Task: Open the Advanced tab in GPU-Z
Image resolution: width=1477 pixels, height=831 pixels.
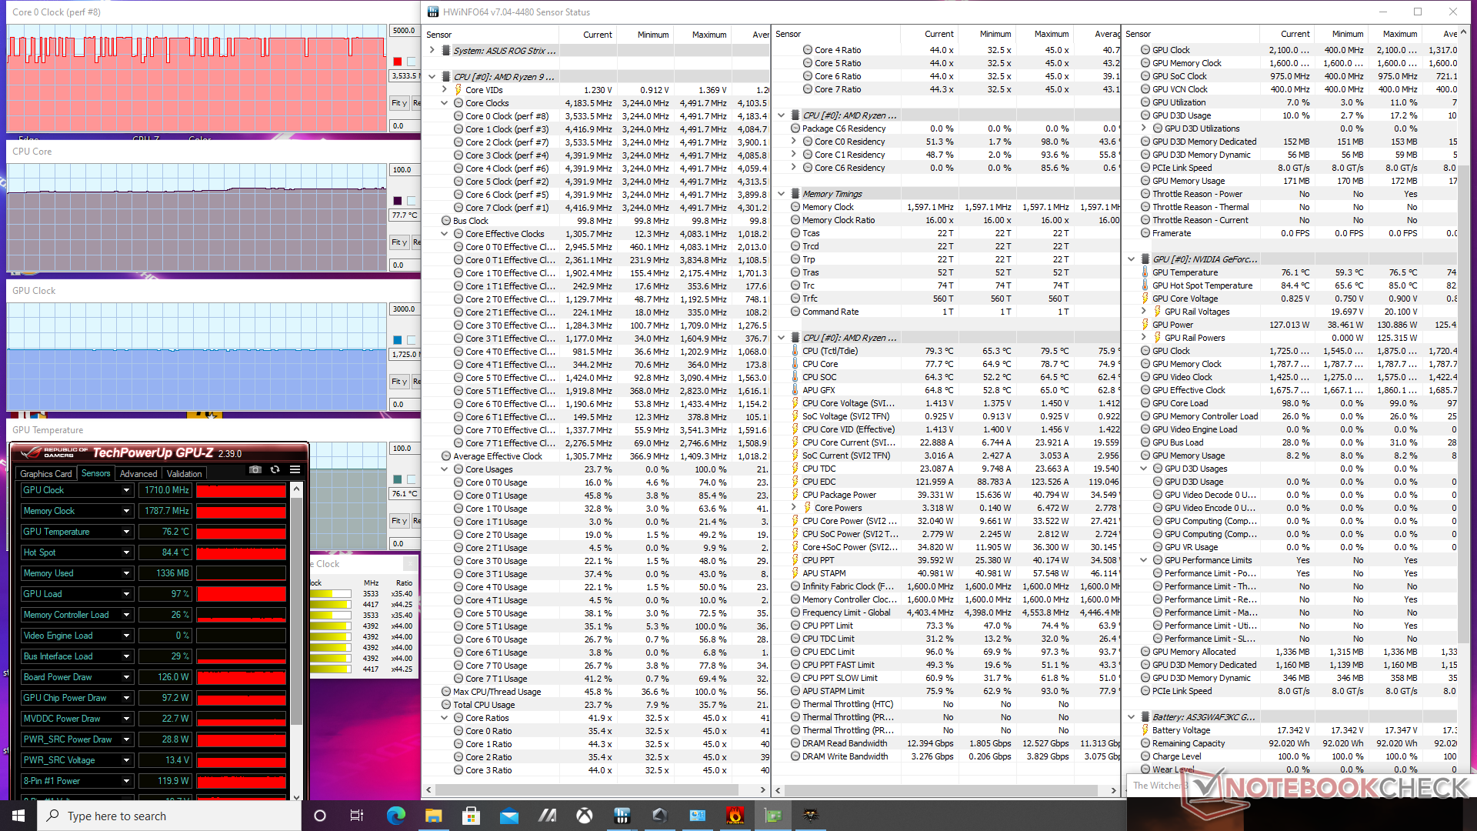Action: [138, 474]
